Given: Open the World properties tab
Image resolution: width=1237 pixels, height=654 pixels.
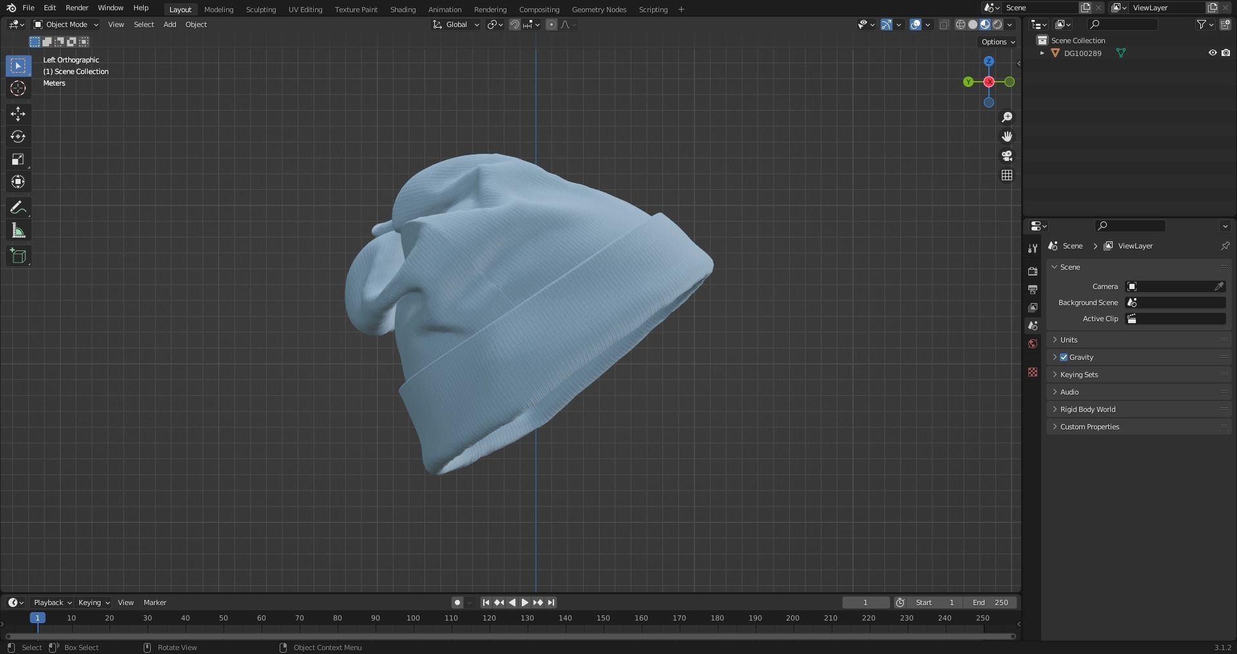Looking at the screenshot, I should tap(1033, 343).
